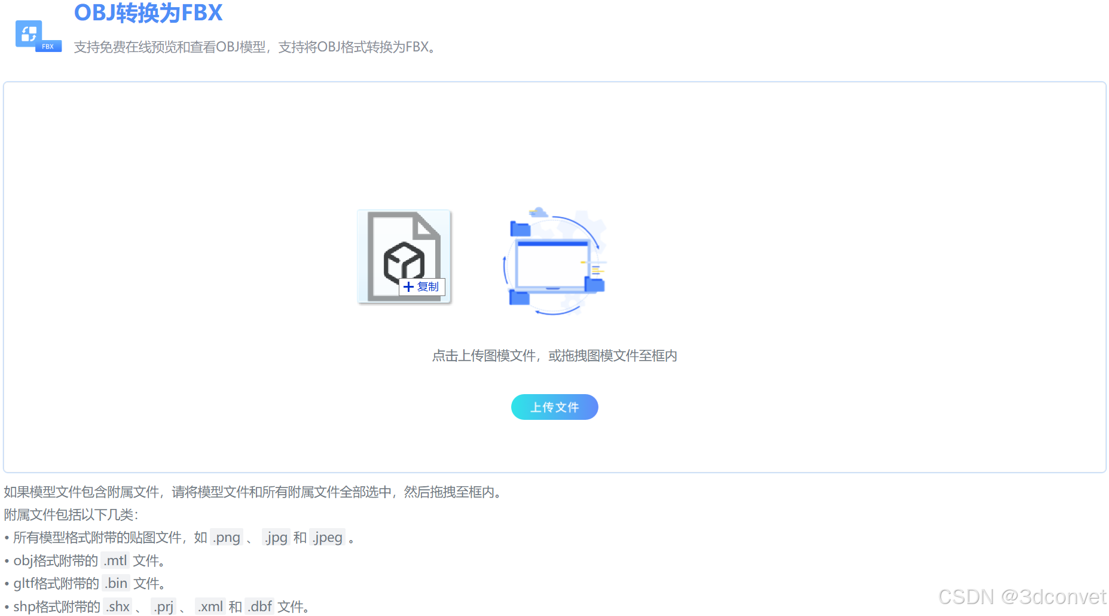
Task: Click the .mtl file extension tag
Action: [x=115, y=561]
